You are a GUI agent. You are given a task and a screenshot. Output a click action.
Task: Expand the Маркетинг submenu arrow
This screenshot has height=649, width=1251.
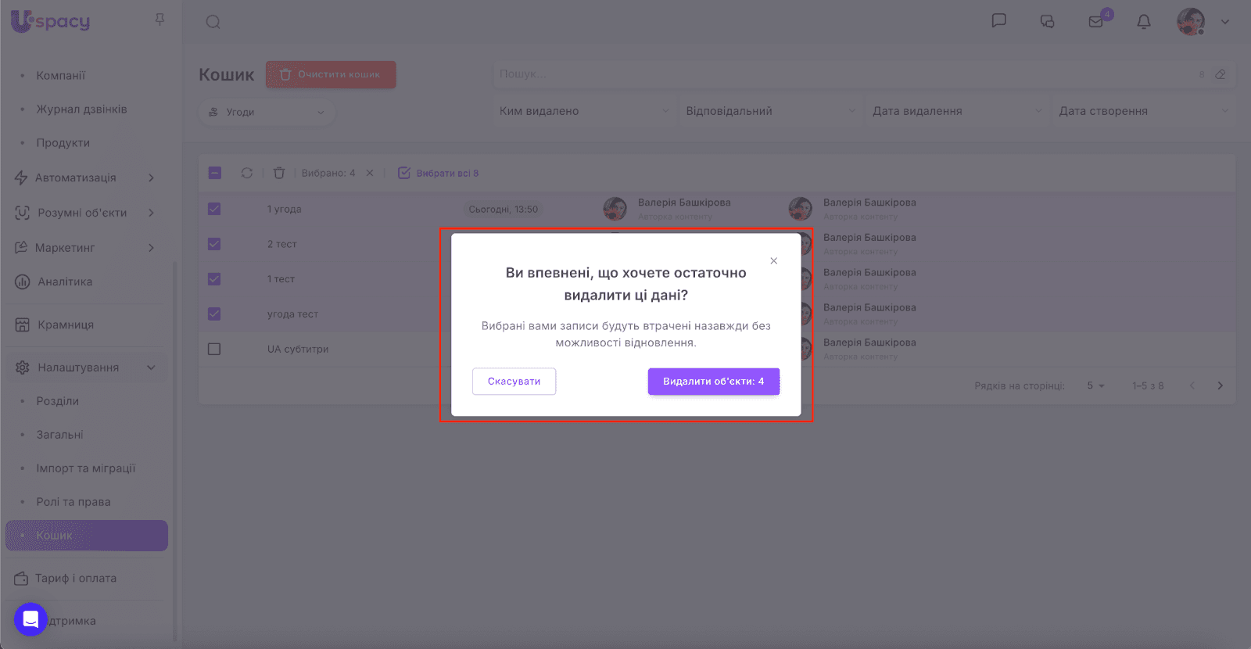point(151,248)
